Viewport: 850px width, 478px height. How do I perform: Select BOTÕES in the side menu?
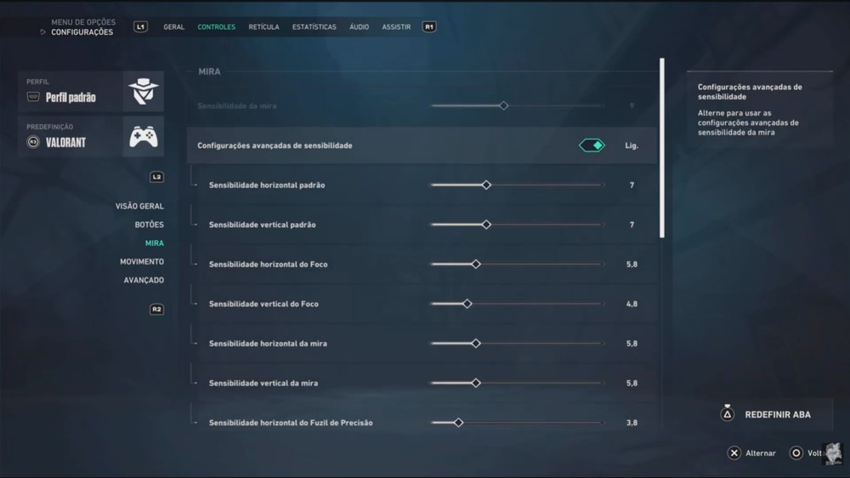[149, 225]
